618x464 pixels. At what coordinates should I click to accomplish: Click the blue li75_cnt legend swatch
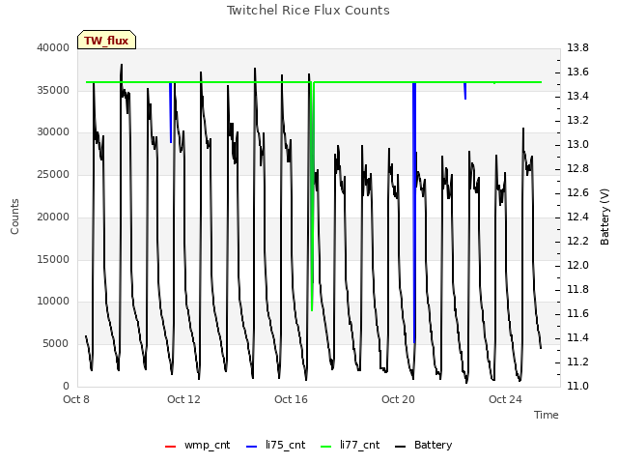point(251,447)
